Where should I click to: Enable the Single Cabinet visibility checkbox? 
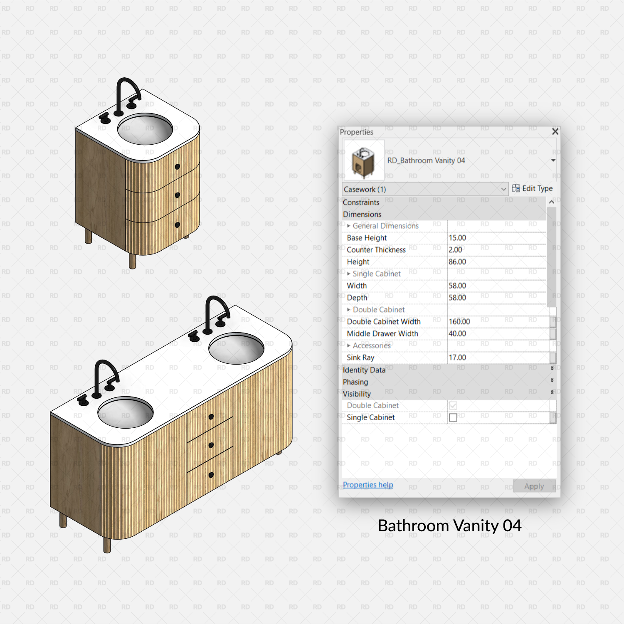coord(453,417)
